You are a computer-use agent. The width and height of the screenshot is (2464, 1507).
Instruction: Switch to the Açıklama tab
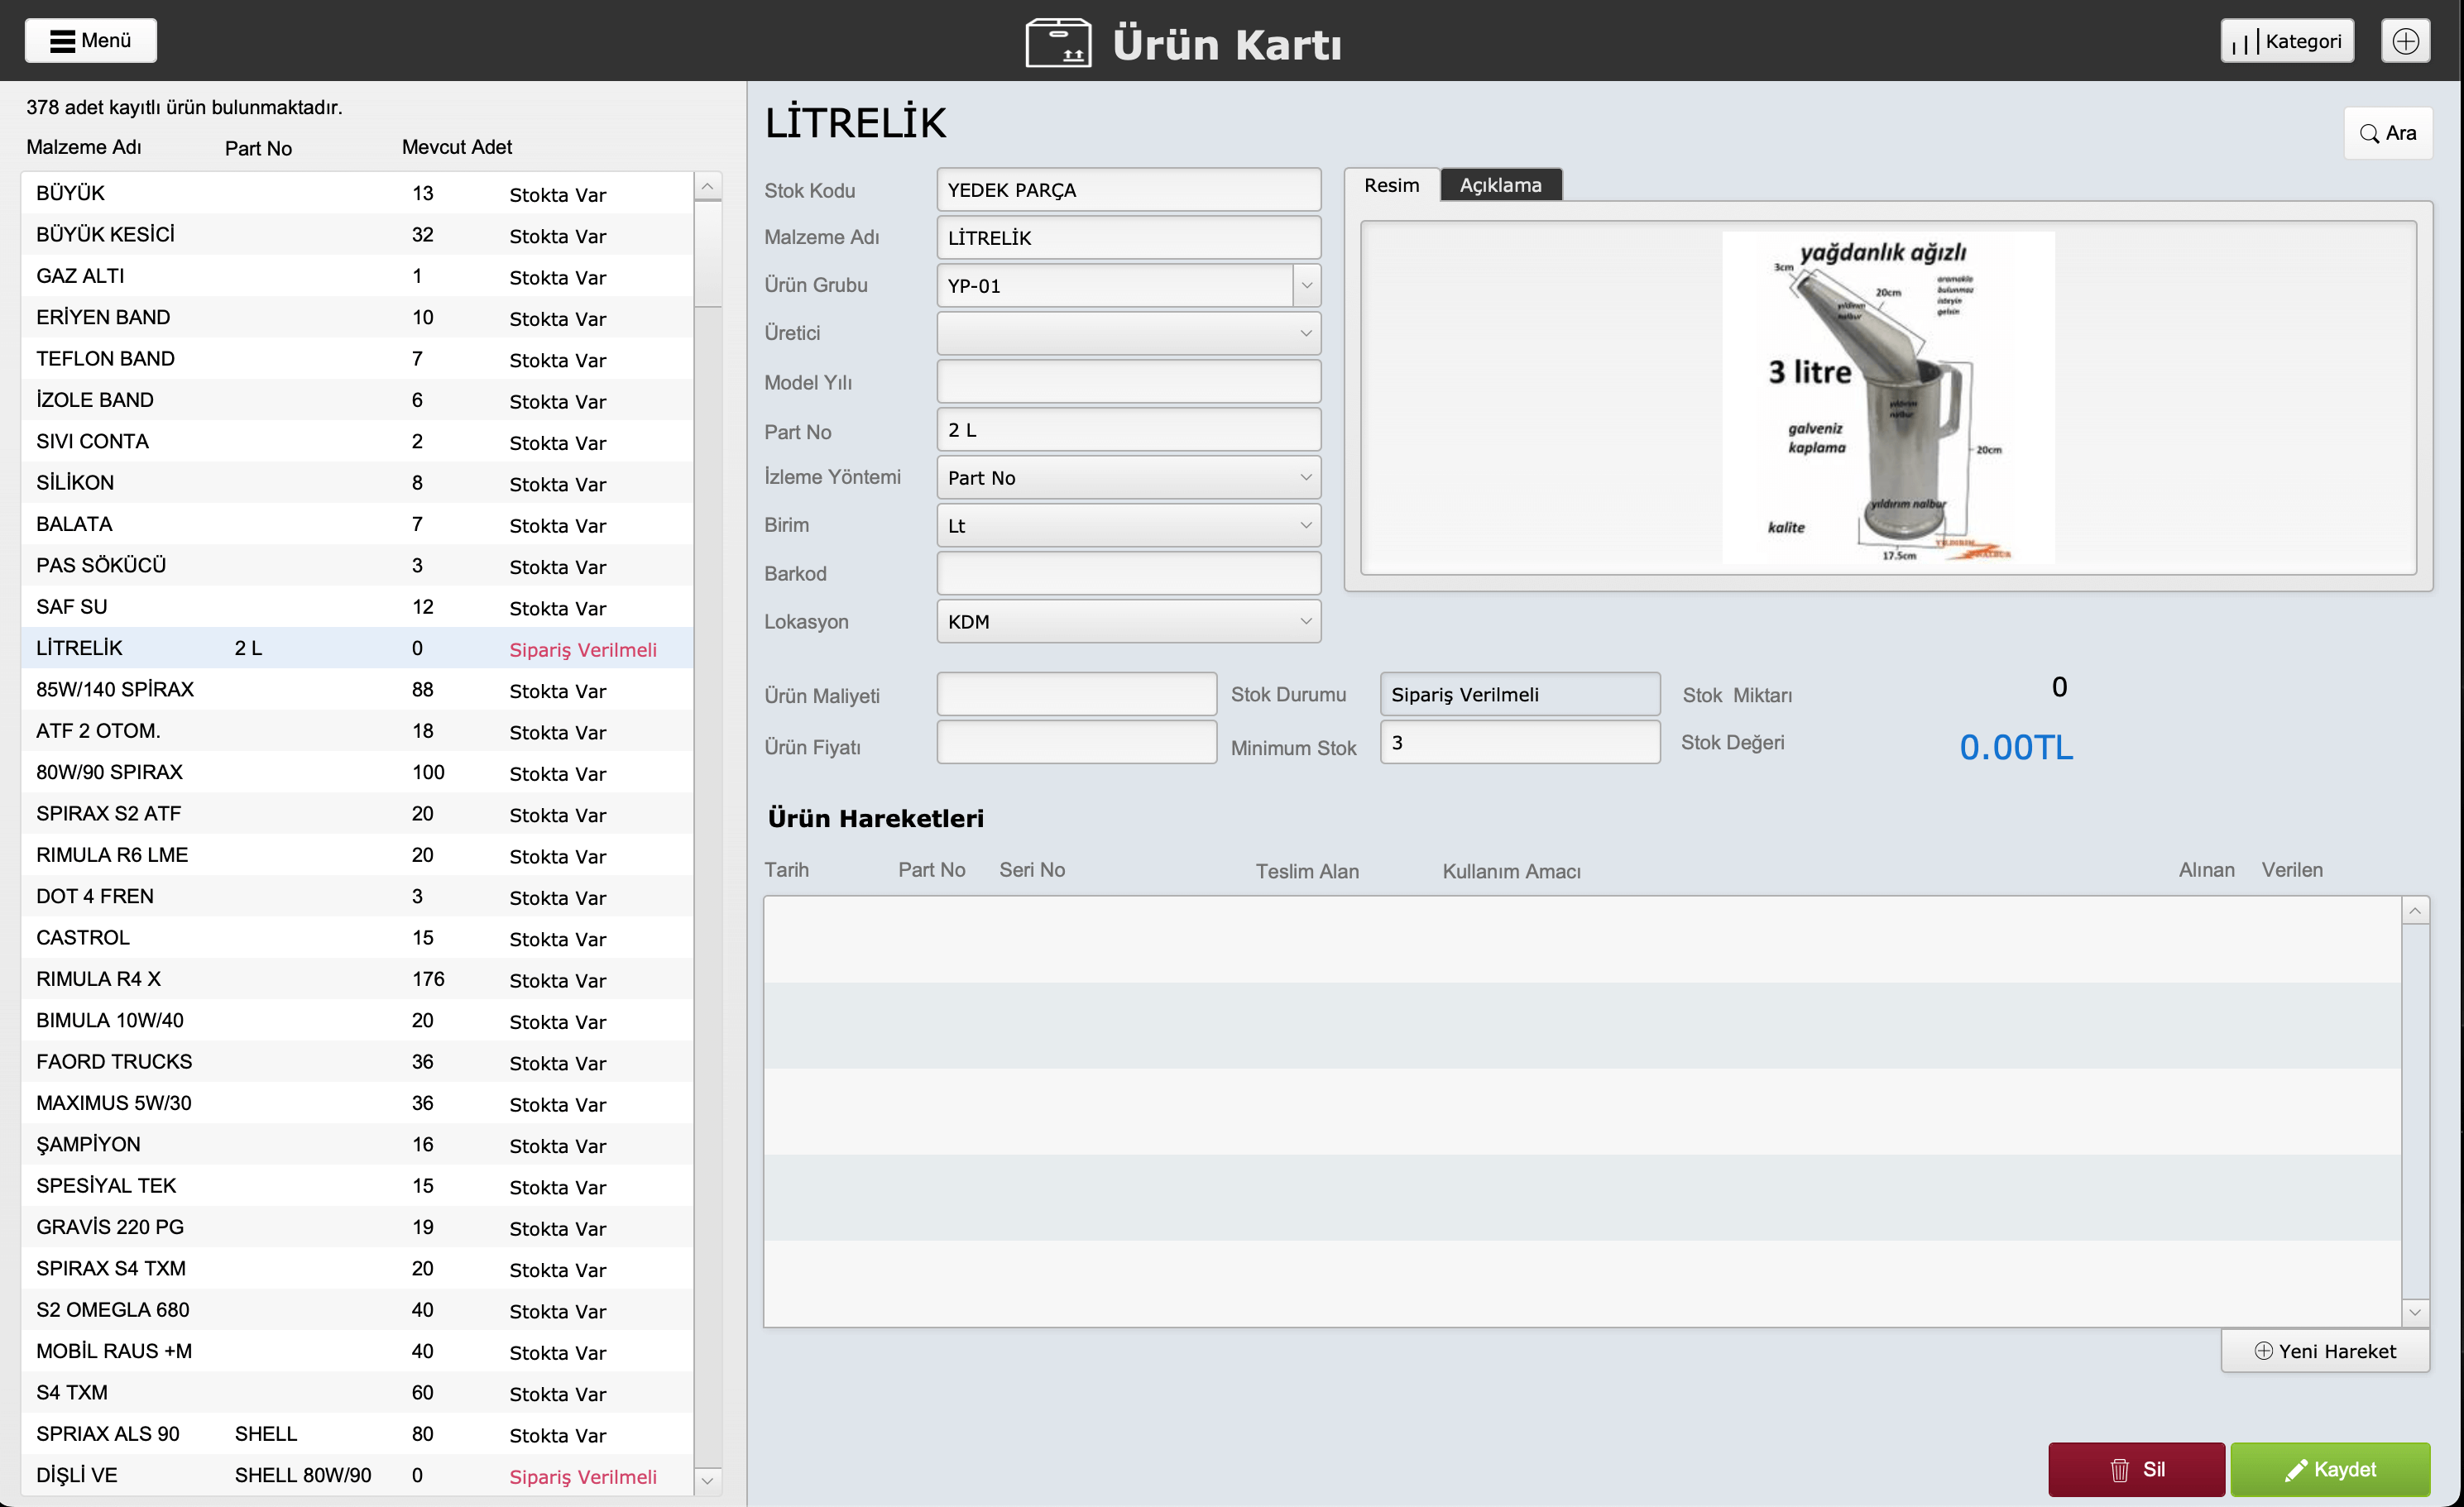pos(1500,185)
